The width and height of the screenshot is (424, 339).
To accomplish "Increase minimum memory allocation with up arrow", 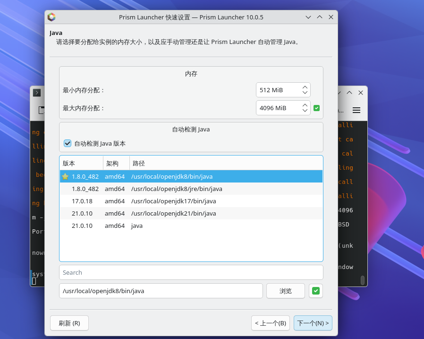I will click(305, 87).
